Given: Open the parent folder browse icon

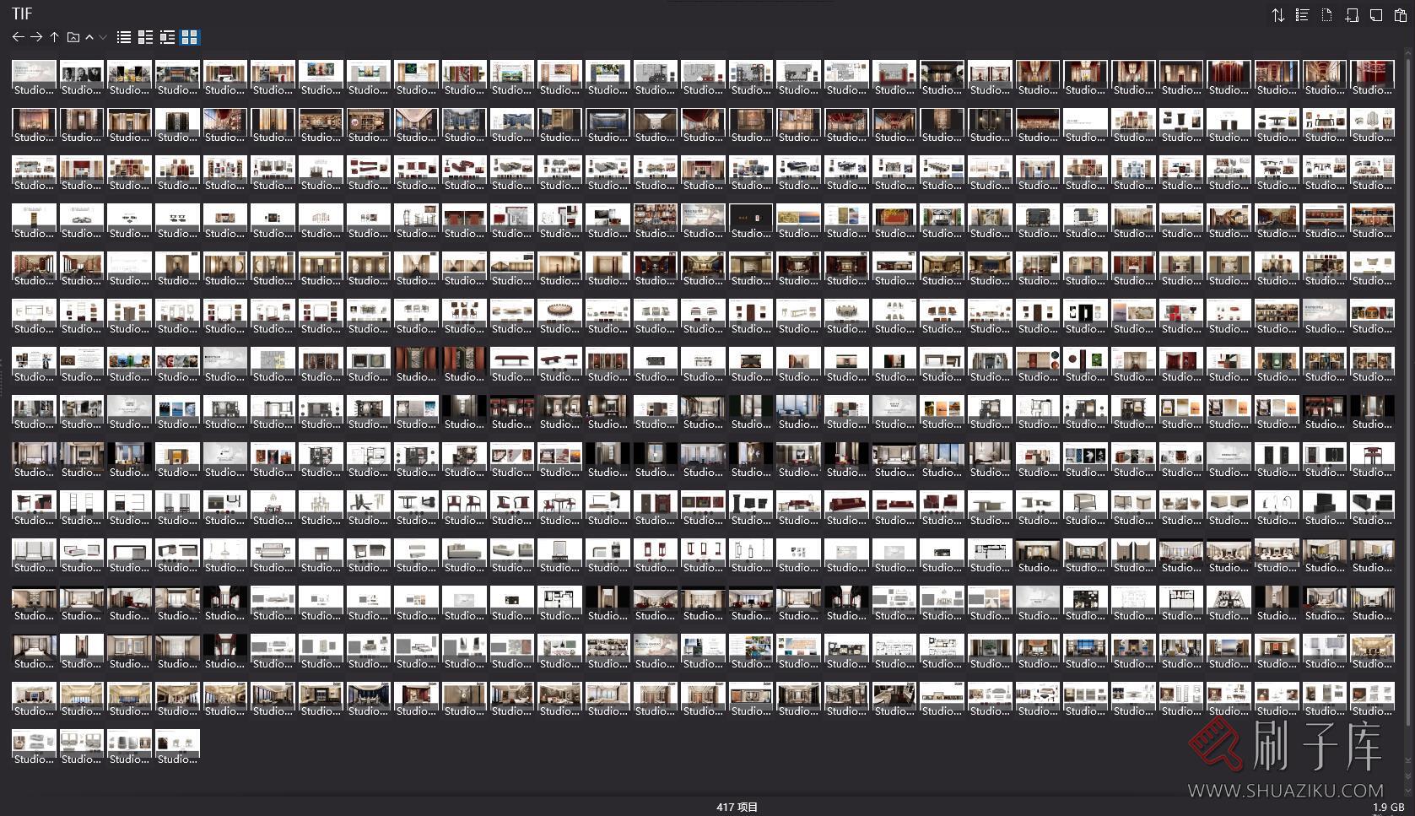Looking at the screenshot, I should click(x=73, y=37).
